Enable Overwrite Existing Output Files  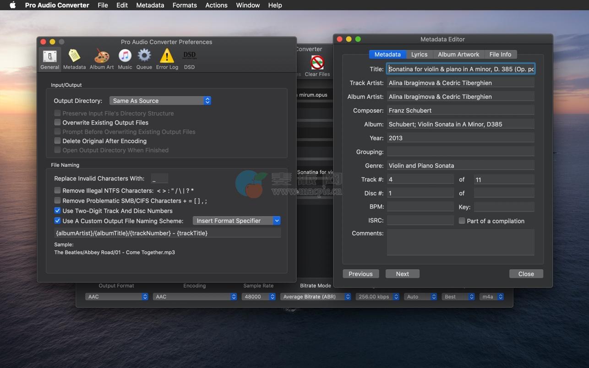(57, 122)
